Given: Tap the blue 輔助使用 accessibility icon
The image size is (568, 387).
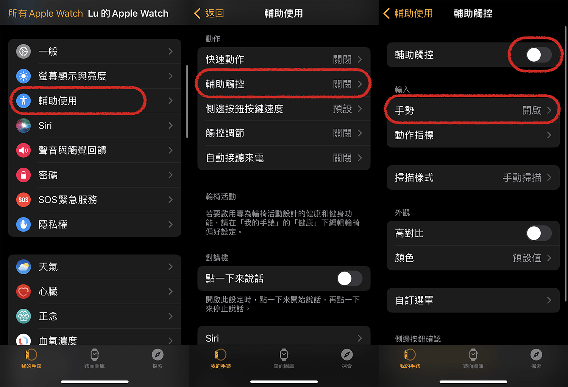Looking at the screenshot, I should [x=23, y=101].
